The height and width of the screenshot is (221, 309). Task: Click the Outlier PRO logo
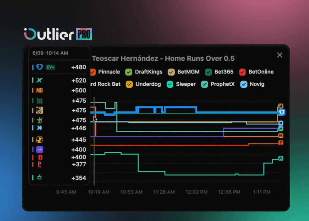(x=58, y=34)
